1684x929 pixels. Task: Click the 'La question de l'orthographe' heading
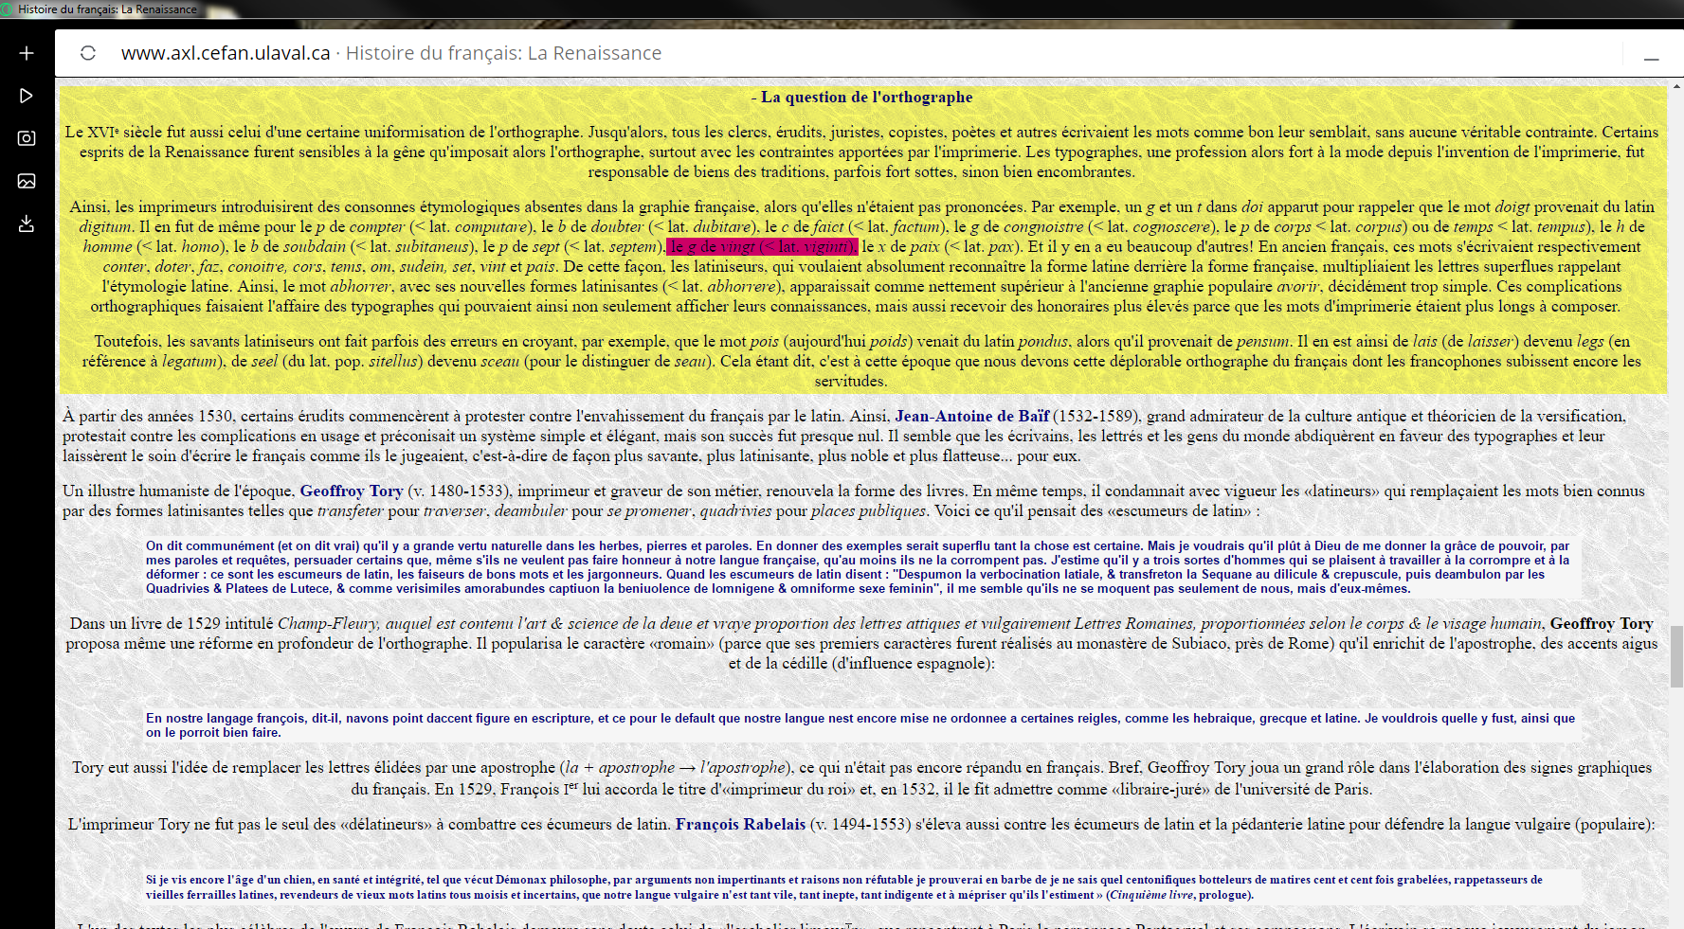pos(866,98)
